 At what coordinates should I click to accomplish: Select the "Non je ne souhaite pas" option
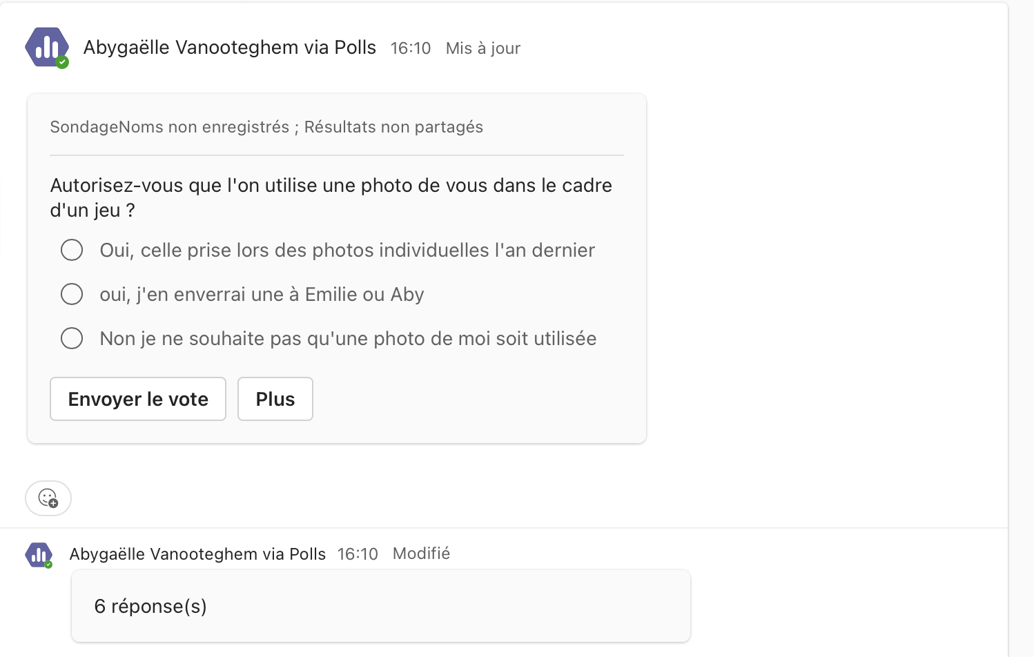[72, 338]
